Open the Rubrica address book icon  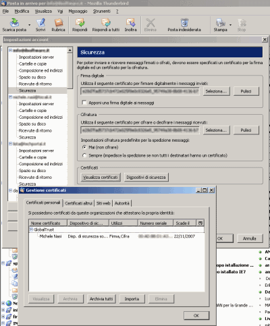pos(58,25)
